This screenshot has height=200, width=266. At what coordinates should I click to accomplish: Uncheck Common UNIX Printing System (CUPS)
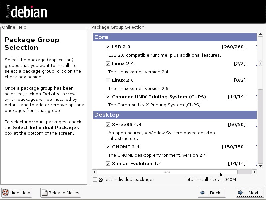coord(108,97)
